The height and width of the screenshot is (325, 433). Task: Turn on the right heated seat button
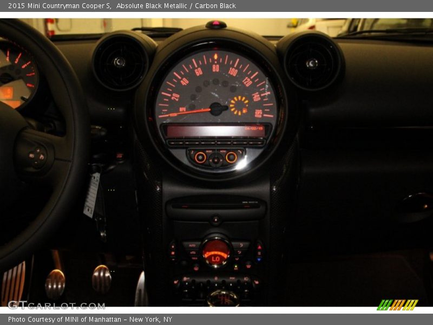[256, 282]
